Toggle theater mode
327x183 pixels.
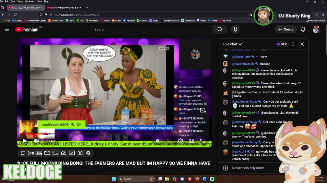pos(191,141)
